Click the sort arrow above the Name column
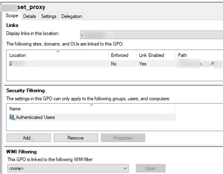 92,105
